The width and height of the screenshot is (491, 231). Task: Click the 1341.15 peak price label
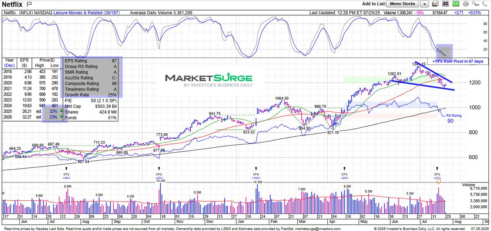pos(419,64)
